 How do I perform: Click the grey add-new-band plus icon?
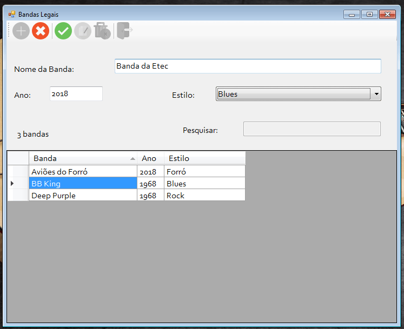click(x=21, y=31)
